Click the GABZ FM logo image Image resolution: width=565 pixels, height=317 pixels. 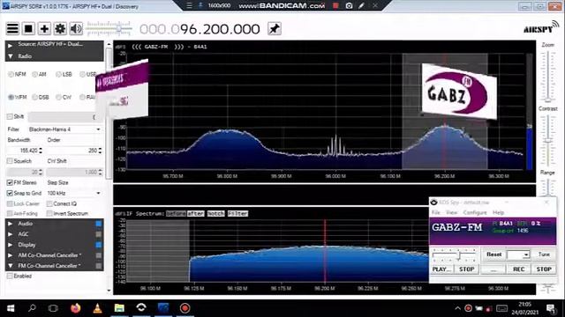[x=459, y=92]
